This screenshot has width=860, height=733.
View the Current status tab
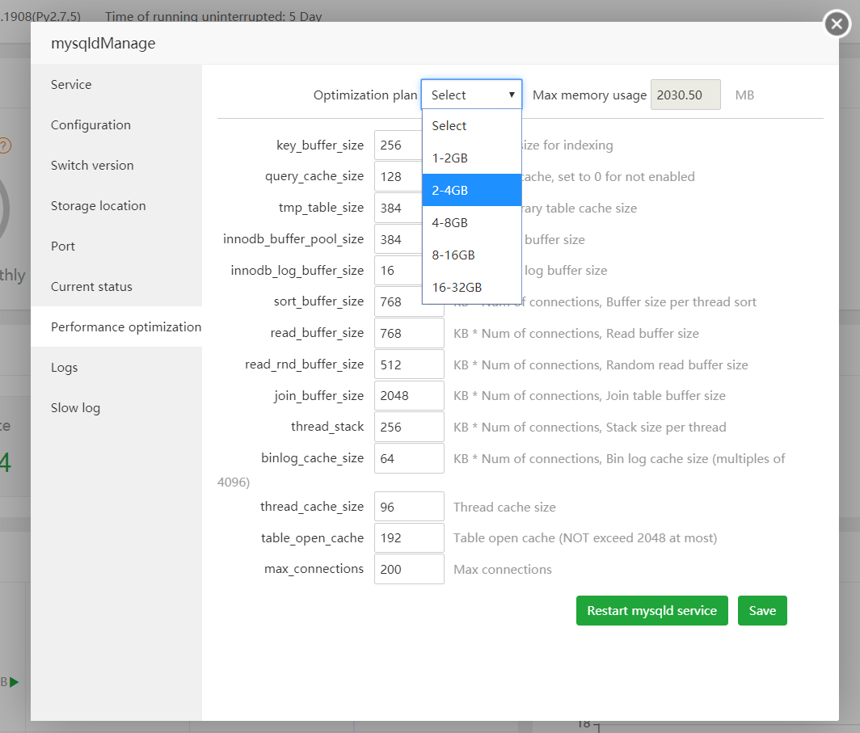(x=91, y=287)
